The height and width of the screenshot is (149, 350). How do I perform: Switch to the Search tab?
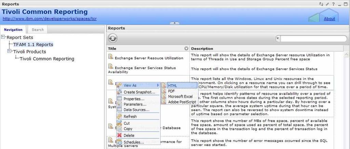click(x=38, y=29)
